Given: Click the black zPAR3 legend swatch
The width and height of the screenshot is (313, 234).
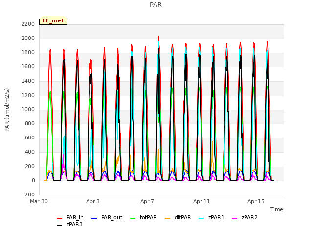Looking at the screenshot, I should click(x=60, y=225).
